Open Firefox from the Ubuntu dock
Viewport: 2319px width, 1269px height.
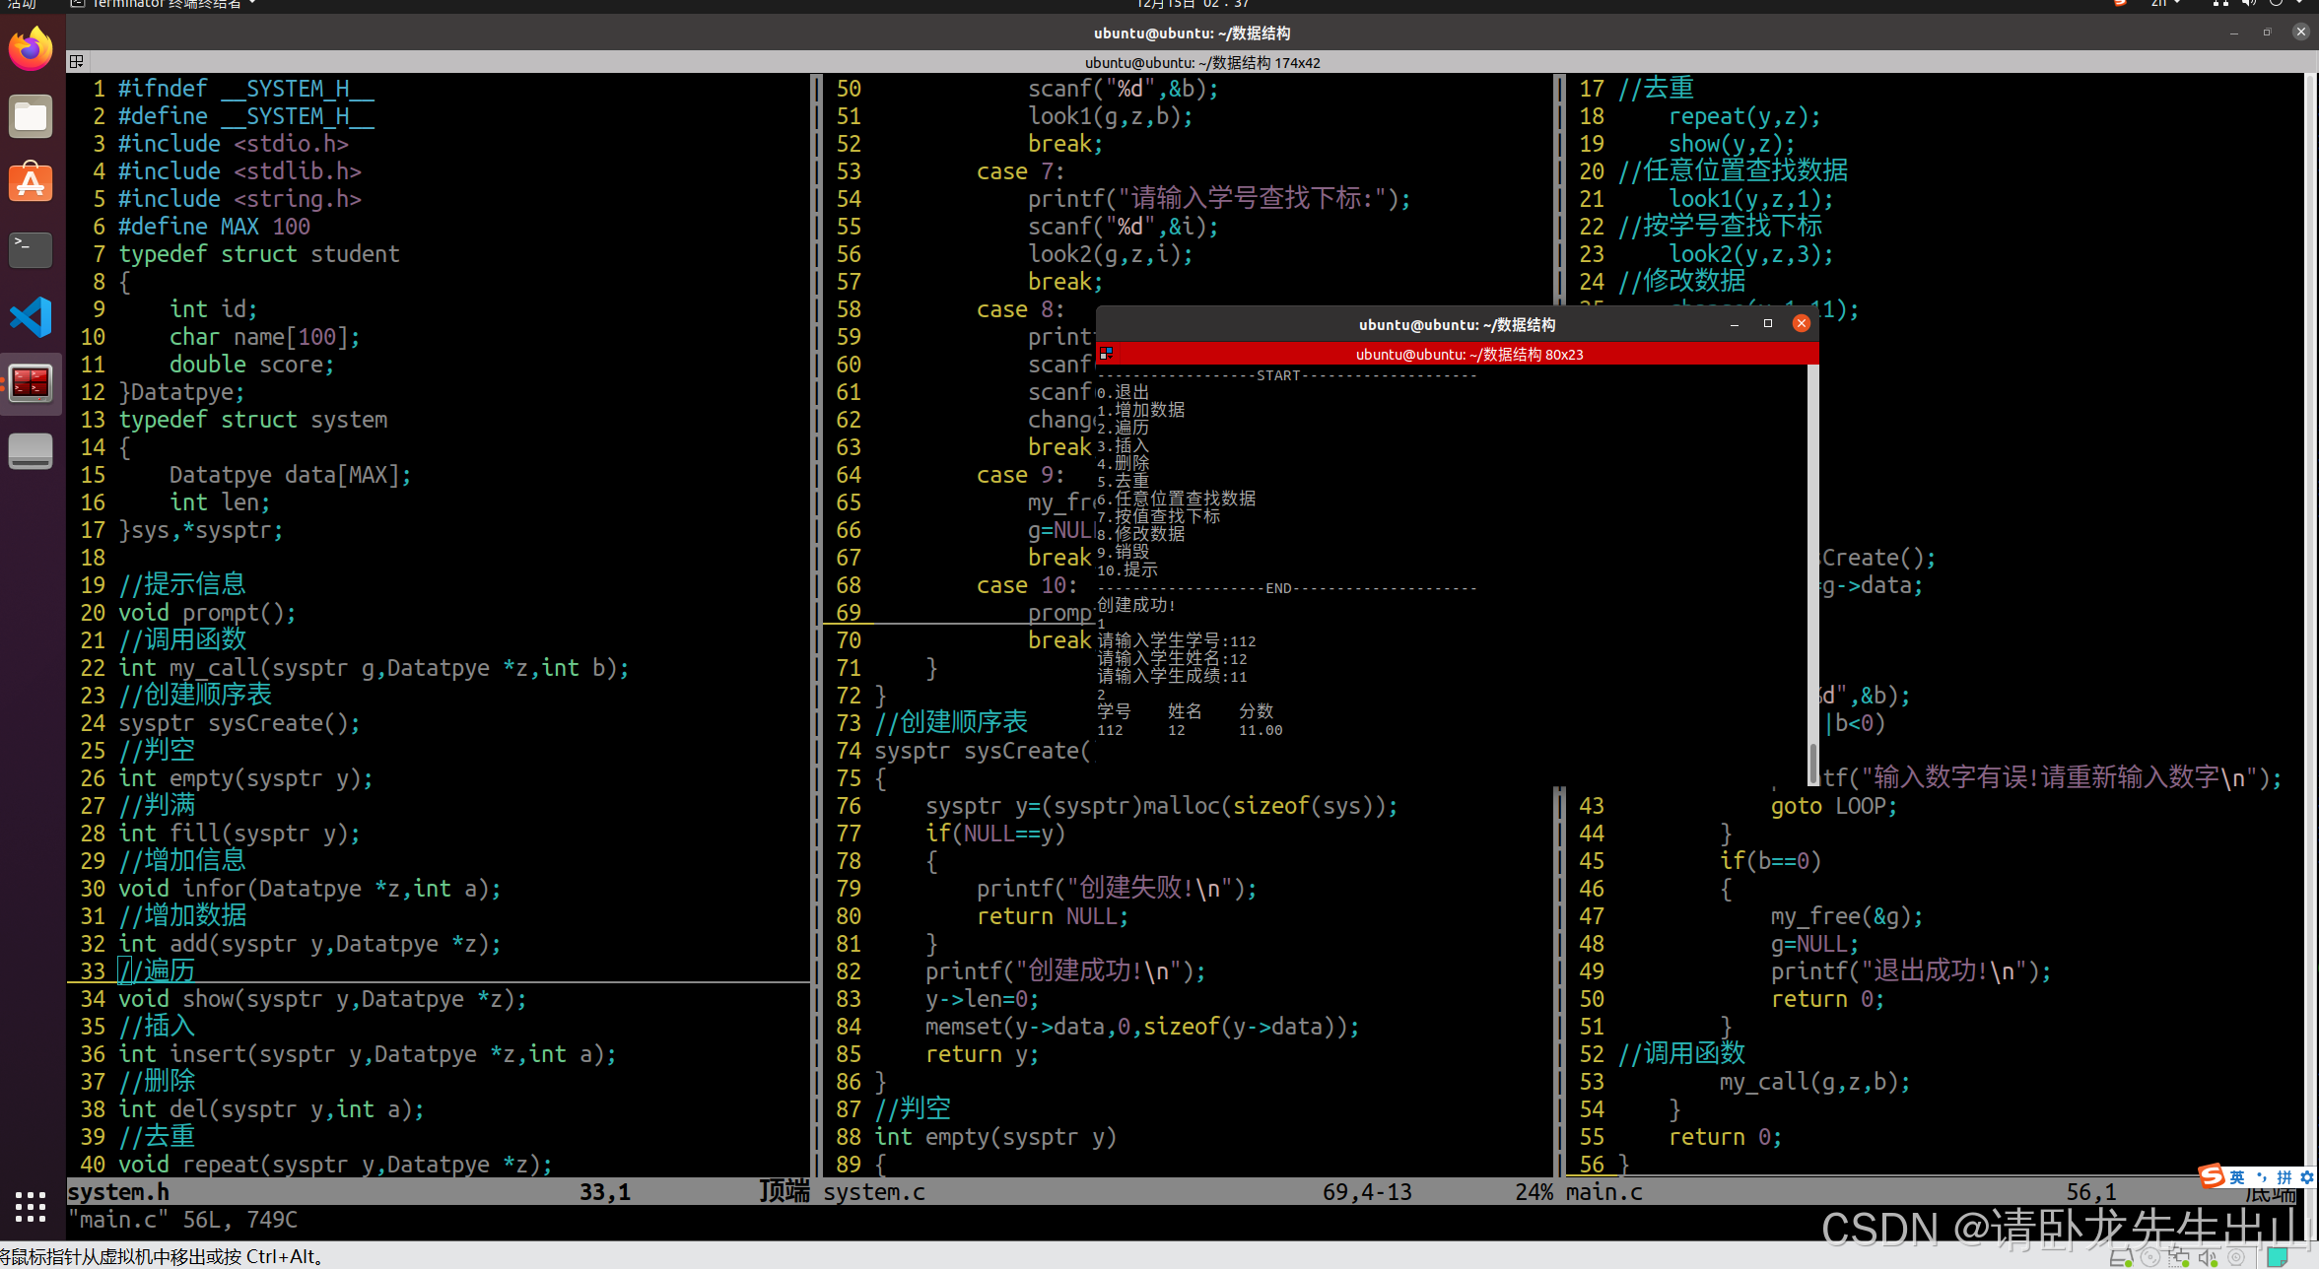(30, 47)
